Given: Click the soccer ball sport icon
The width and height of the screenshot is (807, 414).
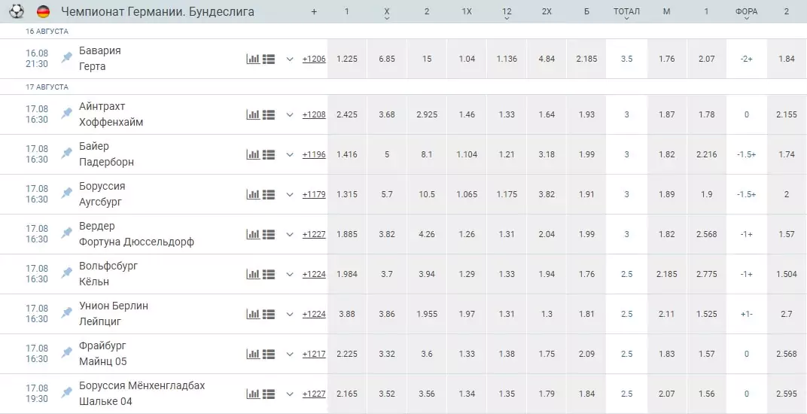Looking at the screenshot, I should click(x=17, y=11).
